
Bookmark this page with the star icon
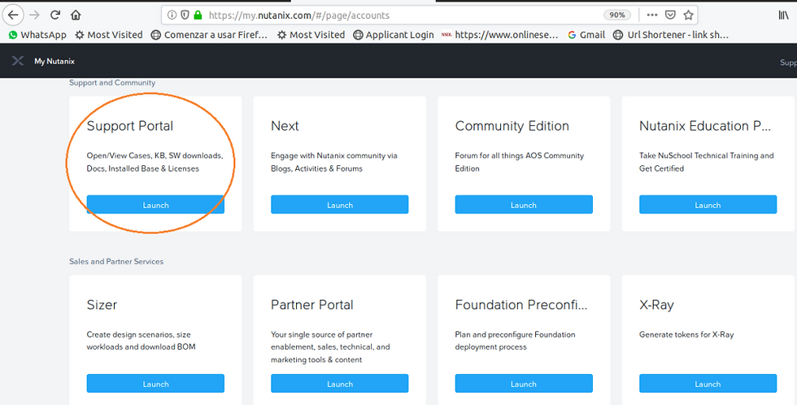(688, 15)
